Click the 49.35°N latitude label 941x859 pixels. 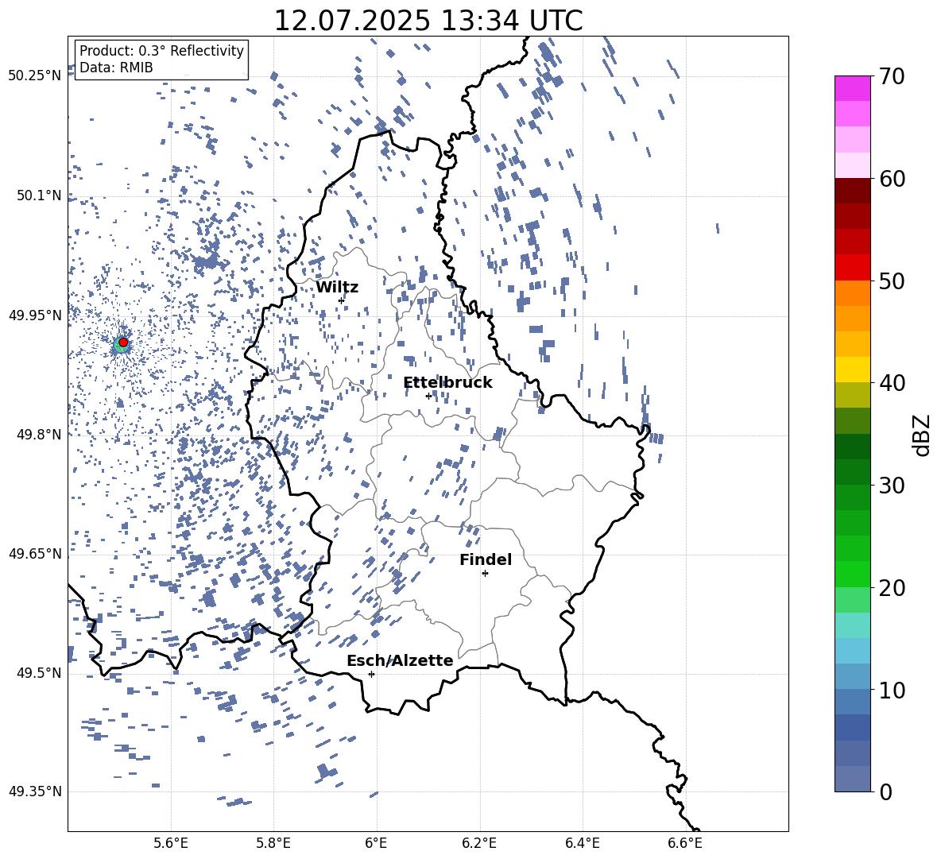(x=35, y=791)
